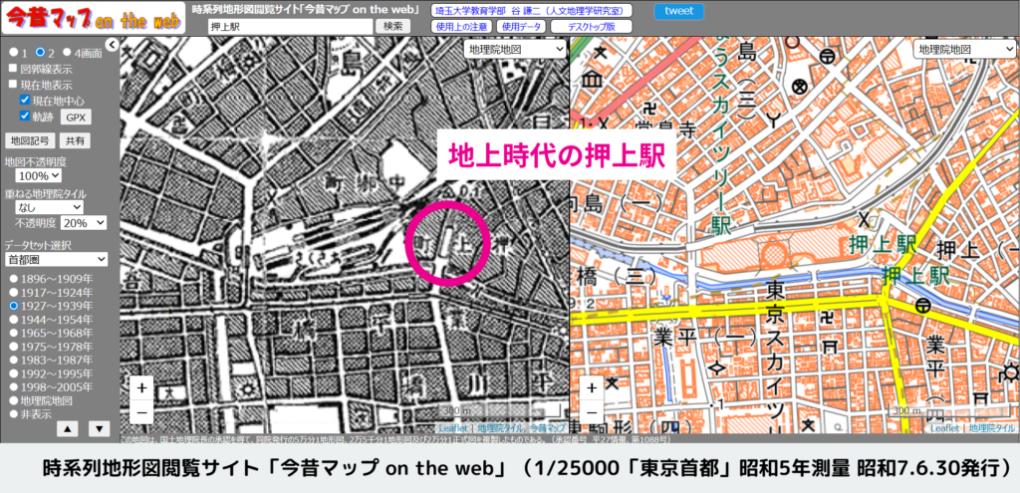
Task: Zoom in on the right modern map
Action: [590, 387]
